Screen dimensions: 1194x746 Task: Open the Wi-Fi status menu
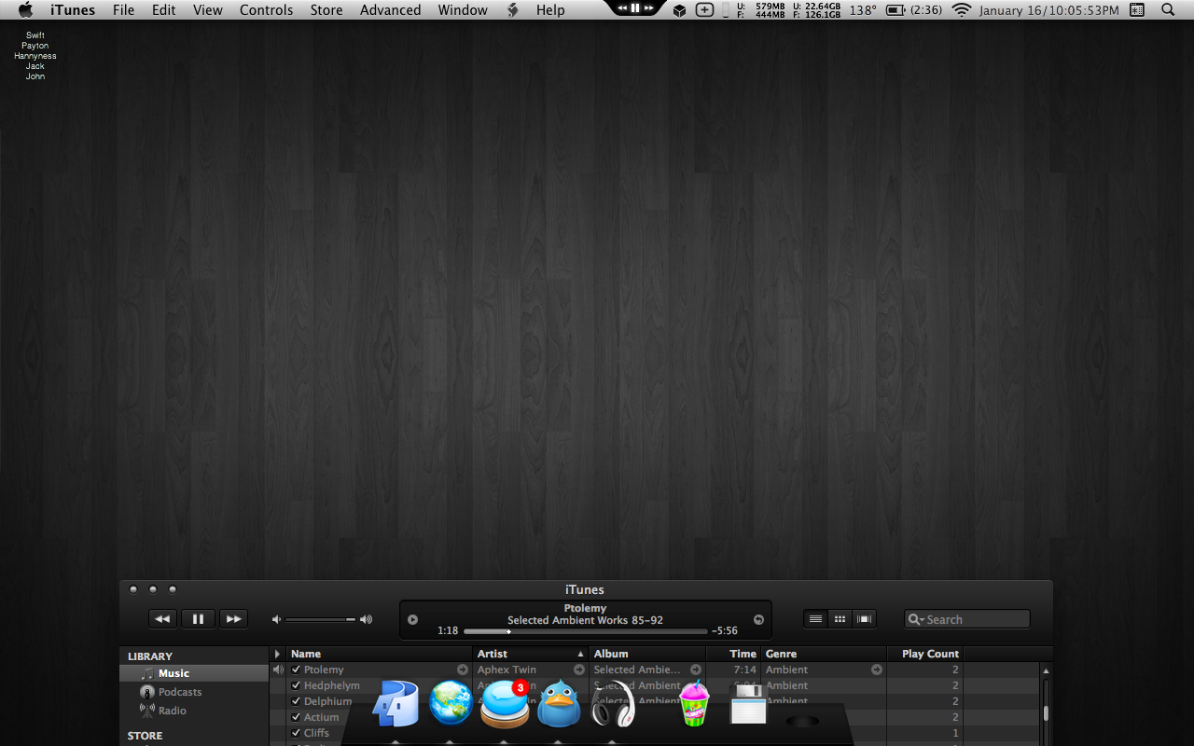pyautogui.click(x=962, y=10)
